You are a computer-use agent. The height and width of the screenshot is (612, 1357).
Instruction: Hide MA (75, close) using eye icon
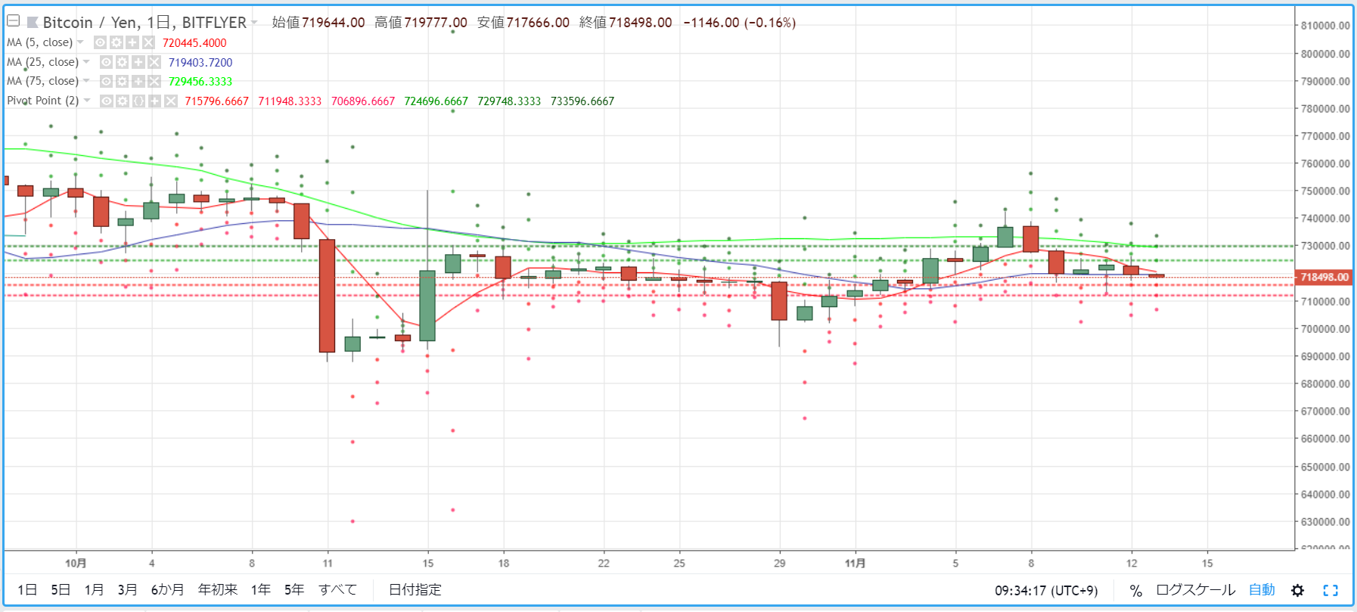click(x=107, y=81)
